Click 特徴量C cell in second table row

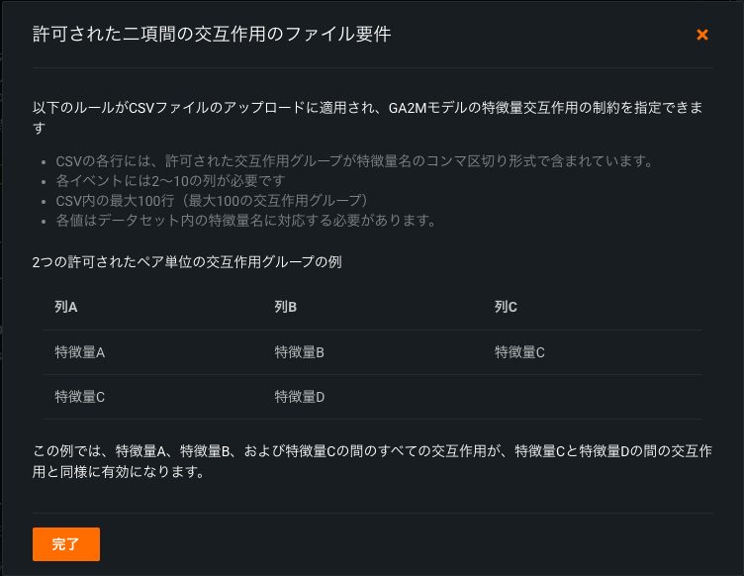(x=80, y=397)
